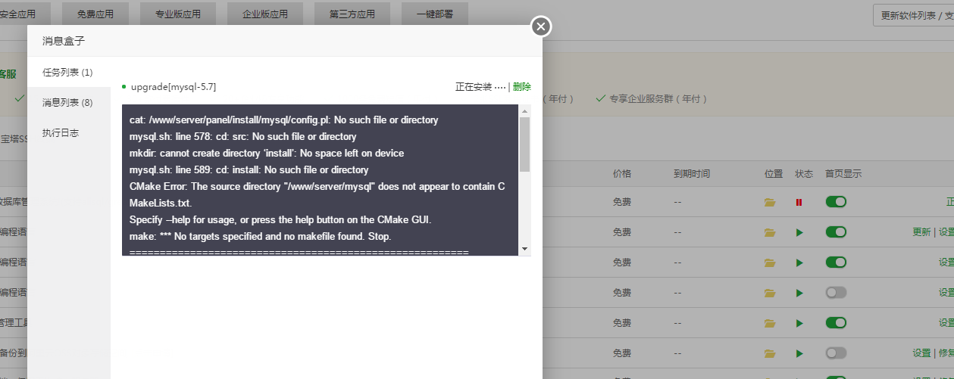
Task: Toggle 首页显示 switch in the 数据库管 row
Action: [836, 202]
